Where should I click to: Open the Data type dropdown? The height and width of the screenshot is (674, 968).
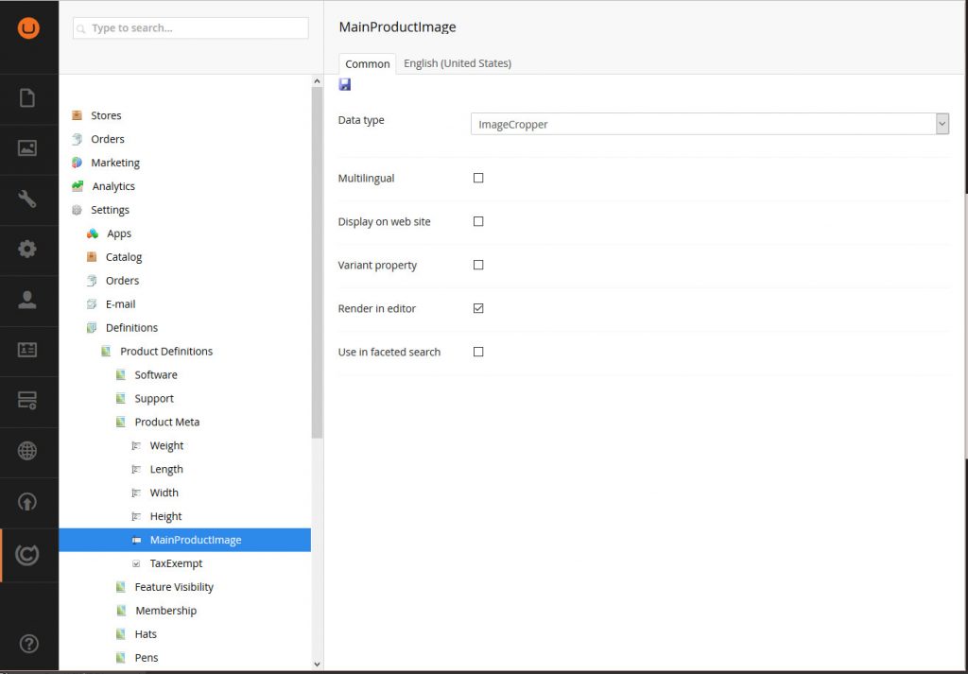tap(942, 123)
